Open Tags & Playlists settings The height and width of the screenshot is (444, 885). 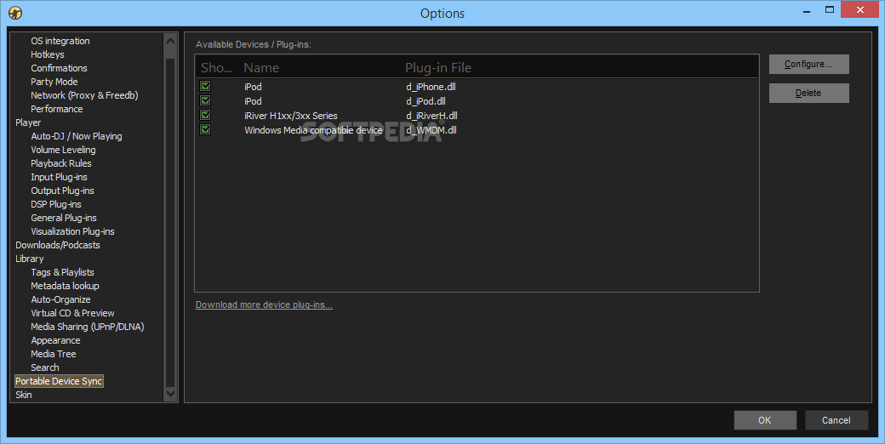pyautogui.click(x=63, y=272)
